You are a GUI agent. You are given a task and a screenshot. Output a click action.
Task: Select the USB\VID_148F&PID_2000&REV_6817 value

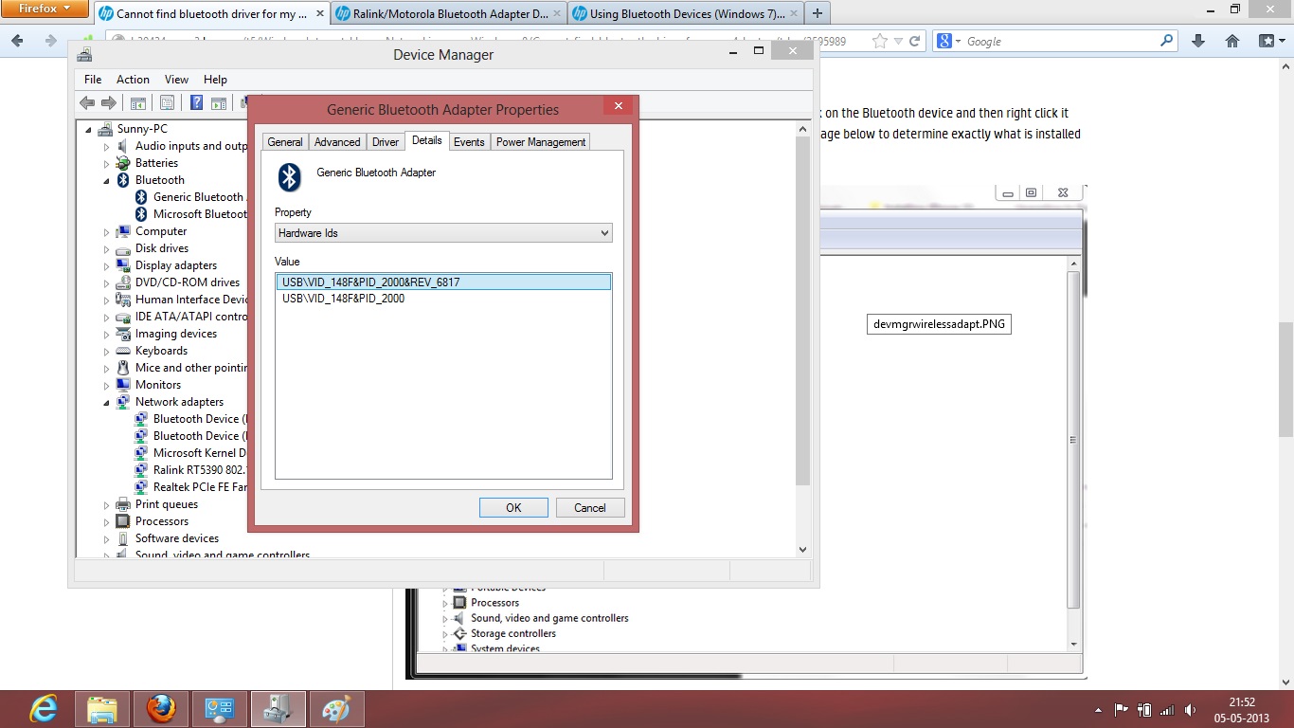[443, 282]
